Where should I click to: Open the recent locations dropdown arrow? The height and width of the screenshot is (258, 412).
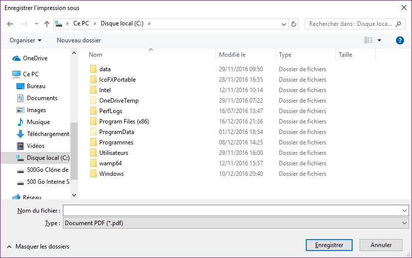(x=36, y=24)
